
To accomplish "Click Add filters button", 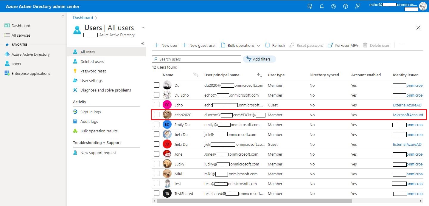I will pos(259,59).
